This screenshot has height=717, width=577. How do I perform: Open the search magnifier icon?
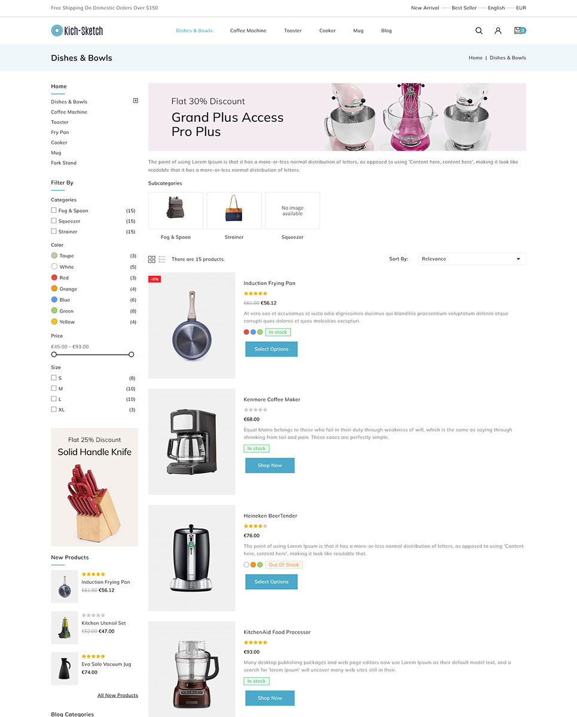(478, 30)
